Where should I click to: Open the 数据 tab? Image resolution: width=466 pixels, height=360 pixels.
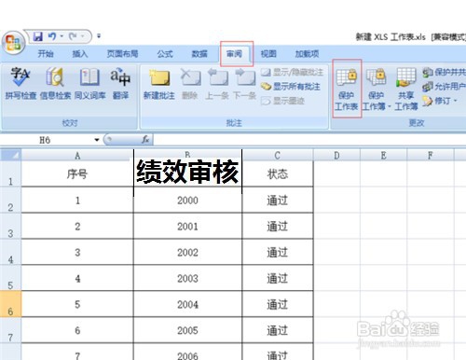[199, 54]
